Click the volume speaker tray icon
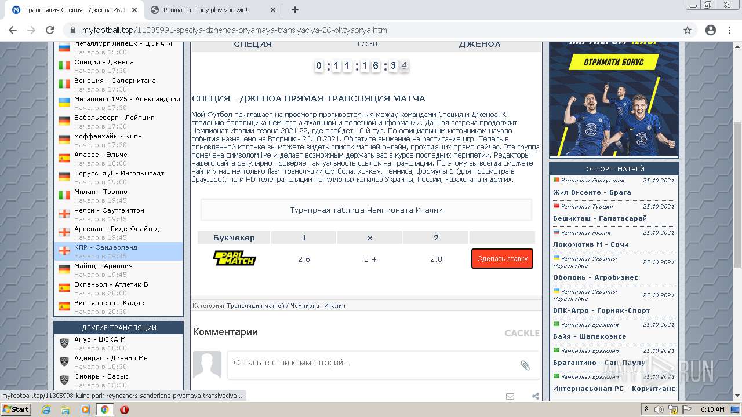 click(659, 409)
